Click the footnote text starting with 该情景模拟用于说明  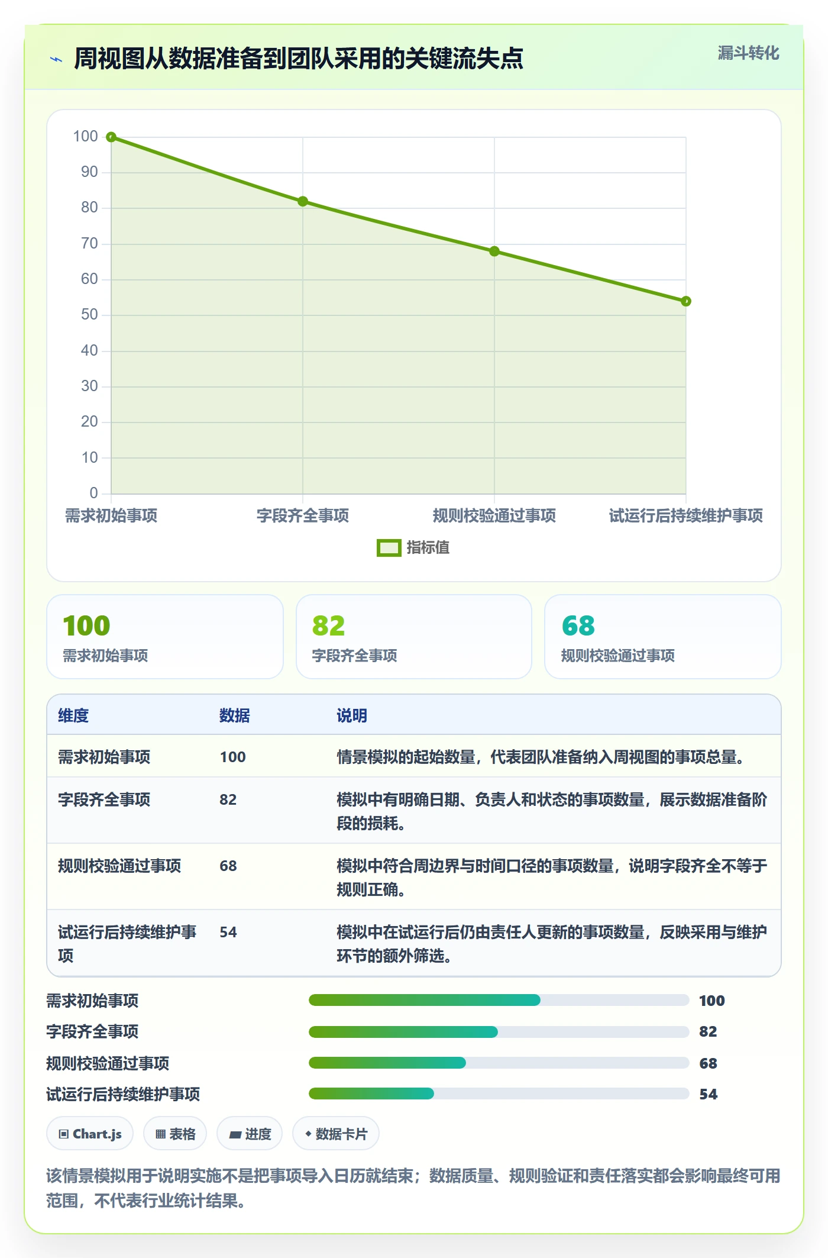(413, 1188)
